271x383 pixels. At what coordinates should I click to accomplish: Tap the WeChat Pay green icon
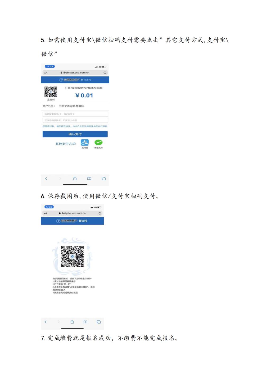98,143
